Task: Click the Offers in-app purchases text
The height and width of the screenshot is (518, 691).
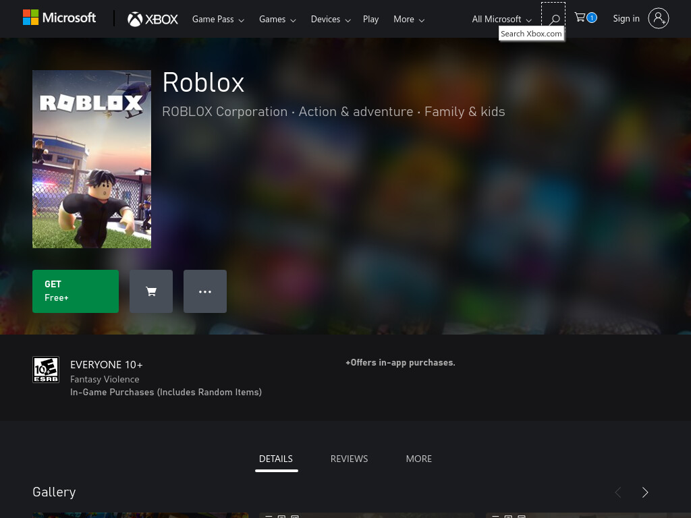Action: [x=400, y=362]
